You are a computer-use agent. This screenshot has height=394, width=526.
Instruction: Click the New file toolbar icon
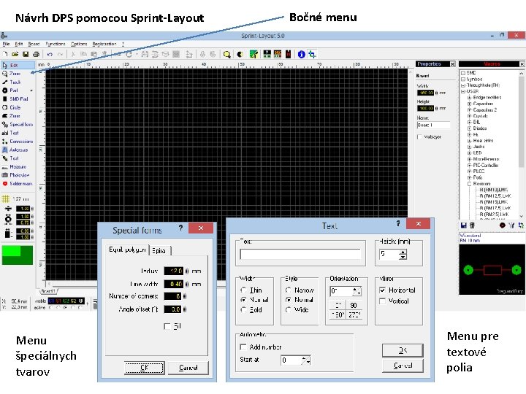(x=5, y=54)
